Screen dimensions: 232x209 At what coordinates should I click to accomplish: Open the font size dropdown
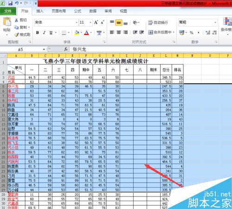(90, 23)
